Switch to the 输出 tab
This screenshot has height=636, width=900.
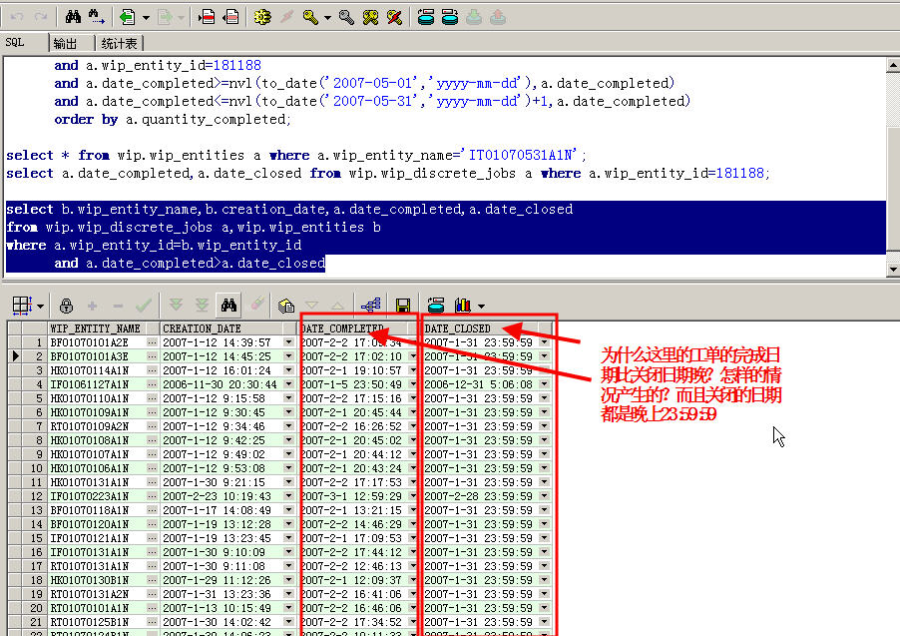point(65,43)
